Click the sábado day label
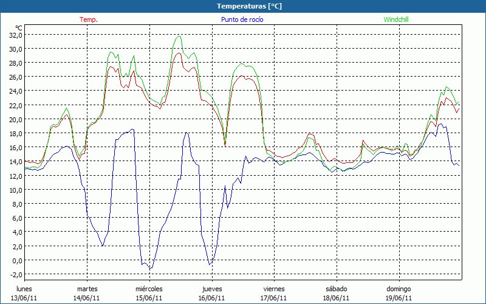This screenshot has width=486, height=304. coord(336,289)
